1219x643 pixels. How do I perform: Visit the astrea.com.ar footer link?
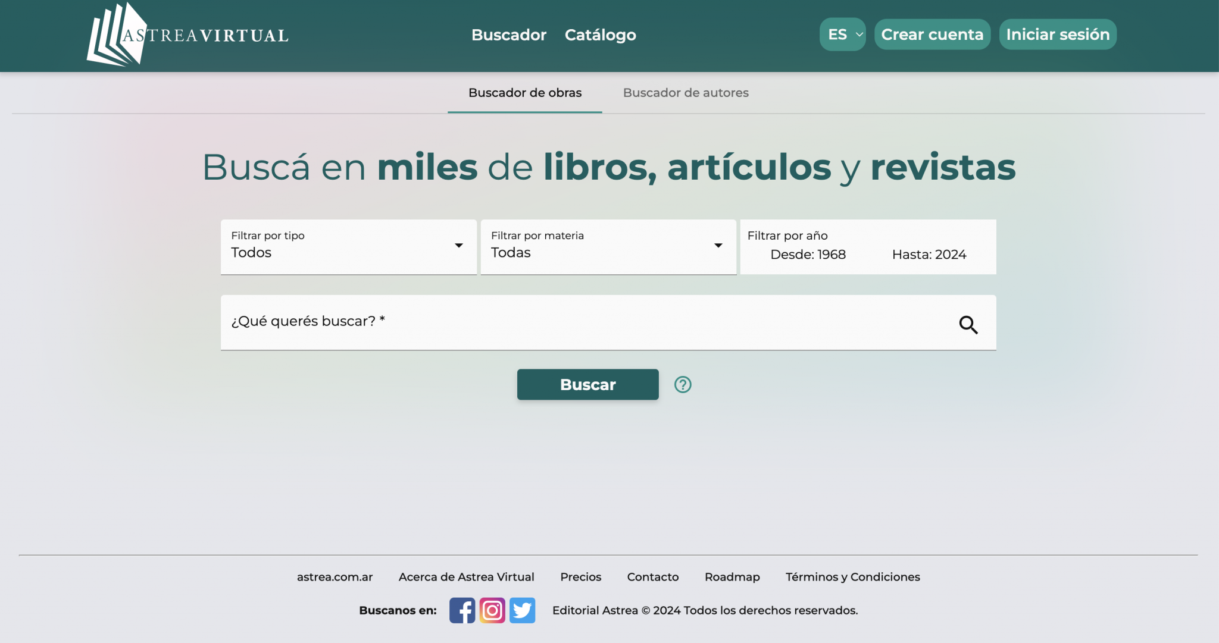(335, 577)
